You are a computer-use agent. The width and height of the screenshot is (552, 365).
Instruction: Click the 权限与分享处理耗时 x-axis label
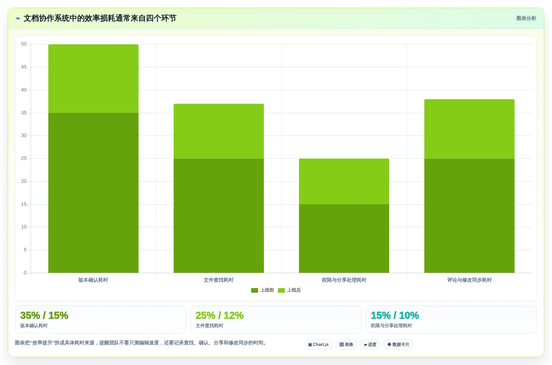click(x=344, y=280)
